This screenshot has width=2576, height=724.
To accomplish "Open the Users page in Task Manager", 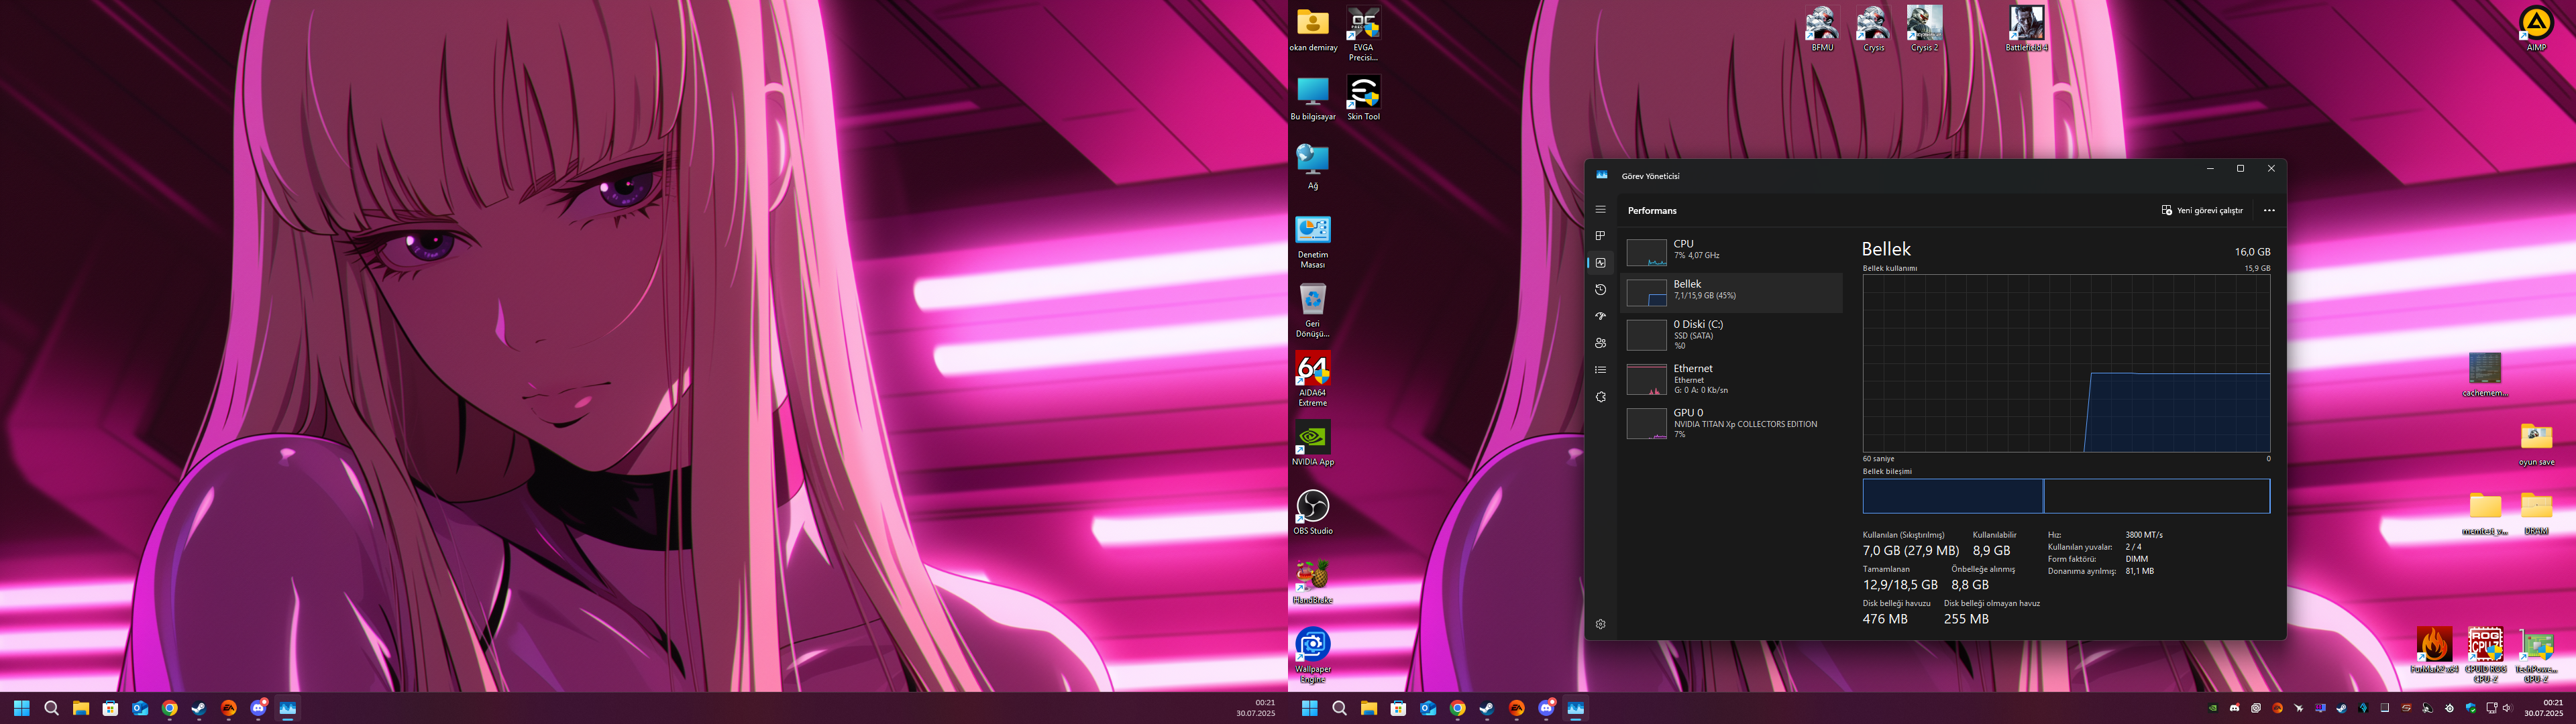I will point(1600,343).
